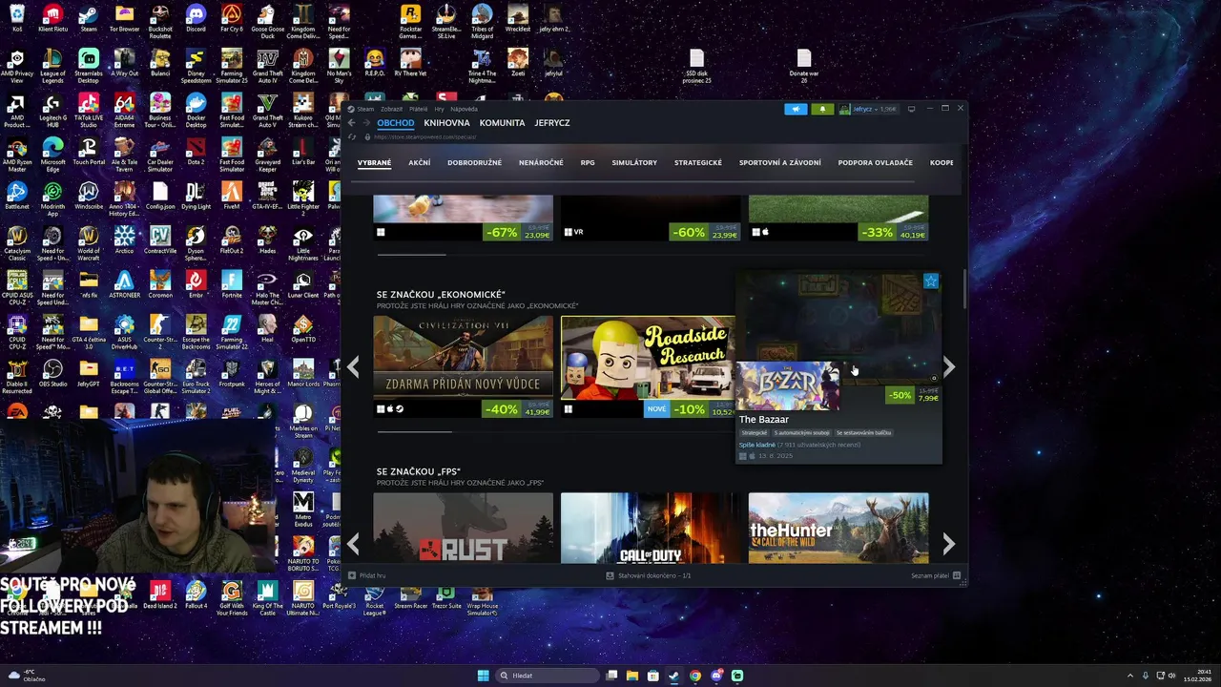Show previous games in FPS carousel
The image size is (1221, 687).
(x=353, y=544)
